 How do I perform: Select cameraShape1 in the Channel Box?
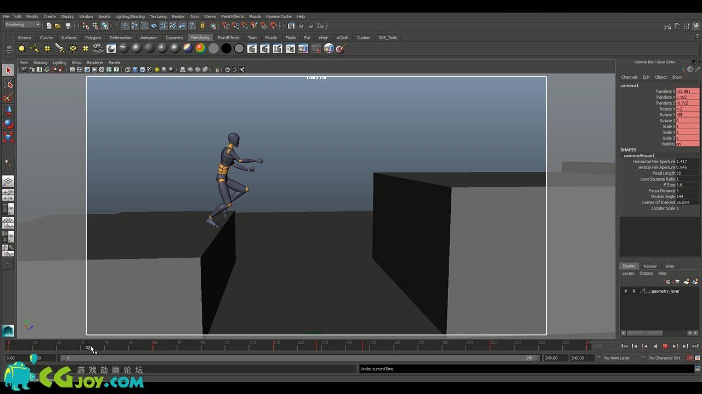(639, 156)
